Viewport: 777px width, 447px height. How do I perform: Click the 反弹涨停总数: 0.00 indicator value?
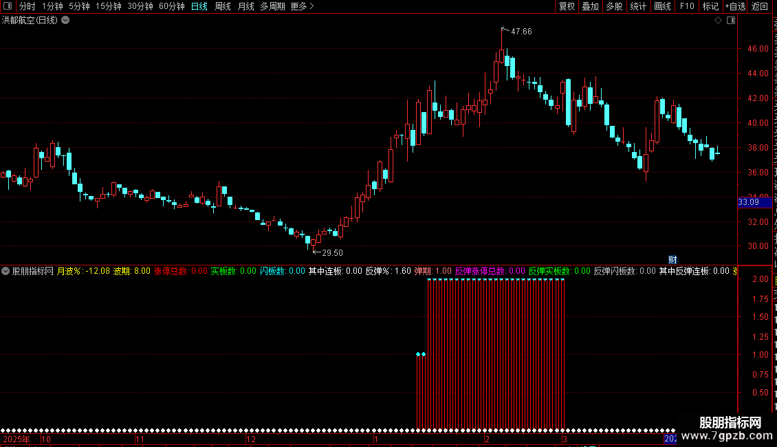pos(490,271)
